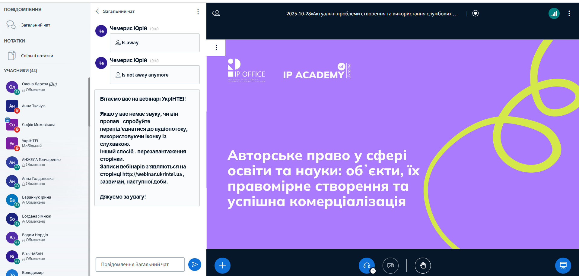Open Загальний чат in the sidebar
The width and height of the screenshot is (579, 276).
point(36,25)
